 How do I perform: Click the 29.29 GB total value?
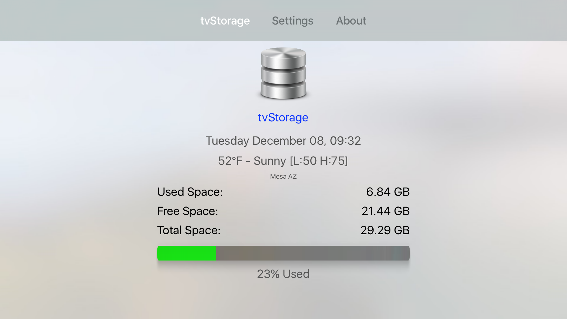385,230
